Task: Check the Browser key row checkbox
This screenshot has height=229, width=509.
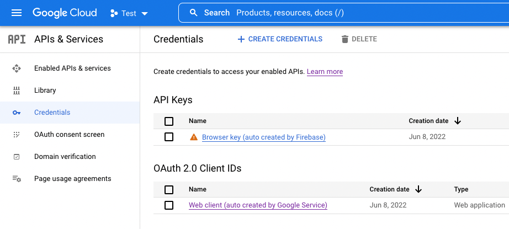Action: tap(169, 137)
